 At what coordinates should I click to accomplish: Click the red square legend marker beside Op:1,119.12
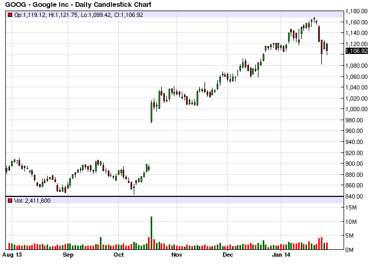tap(10, 15)
